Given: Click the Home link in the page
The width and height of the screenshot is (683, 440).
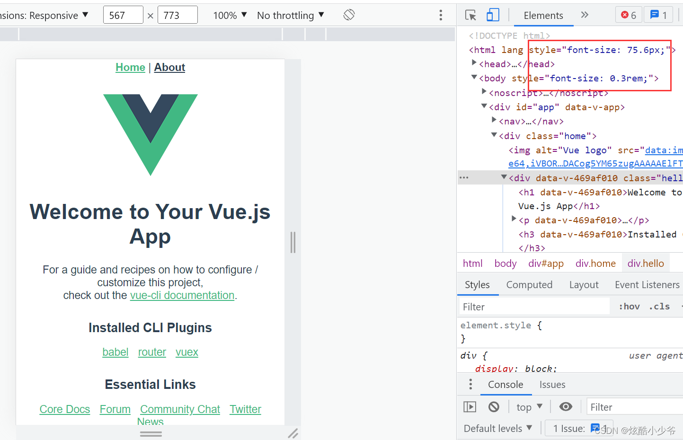Looking at the screenshot, I should coord(130,67).
